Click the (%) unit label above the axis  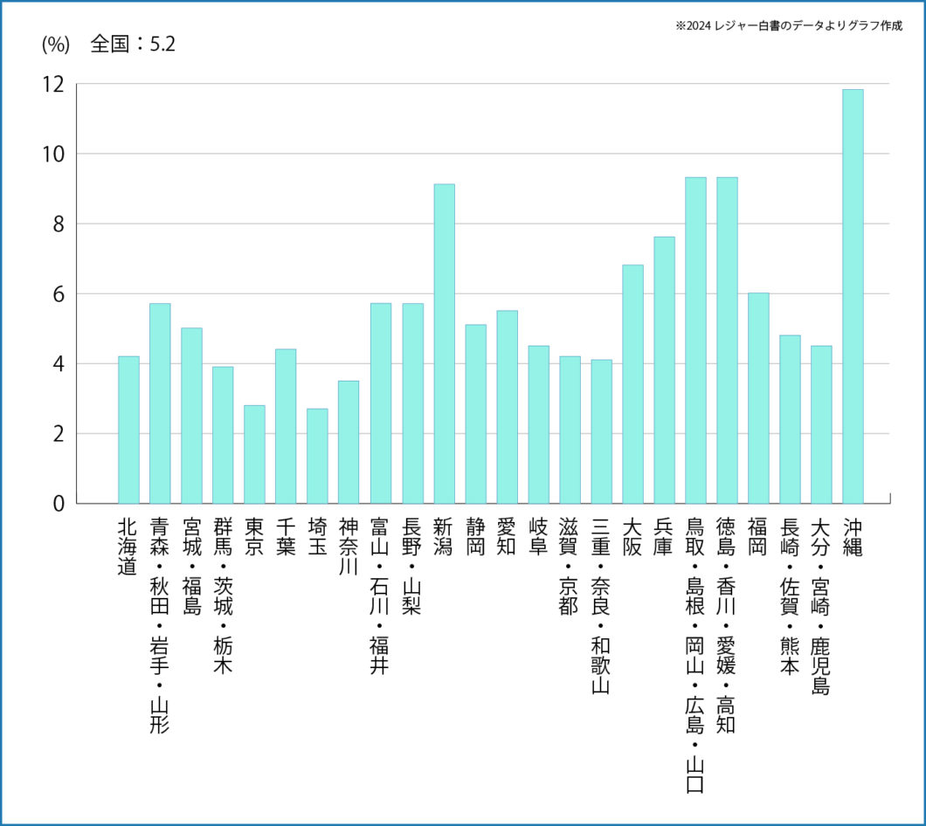point(55,42)
